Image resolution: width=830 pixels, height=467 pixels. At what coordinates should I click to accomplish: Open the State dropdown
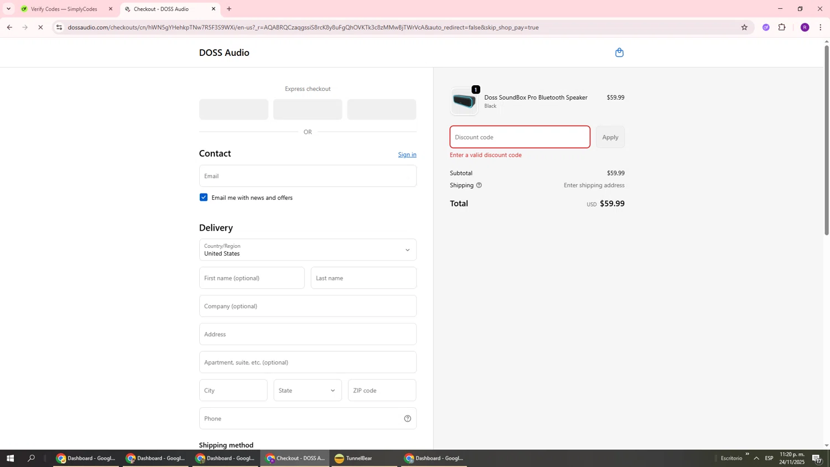[308, 391]
